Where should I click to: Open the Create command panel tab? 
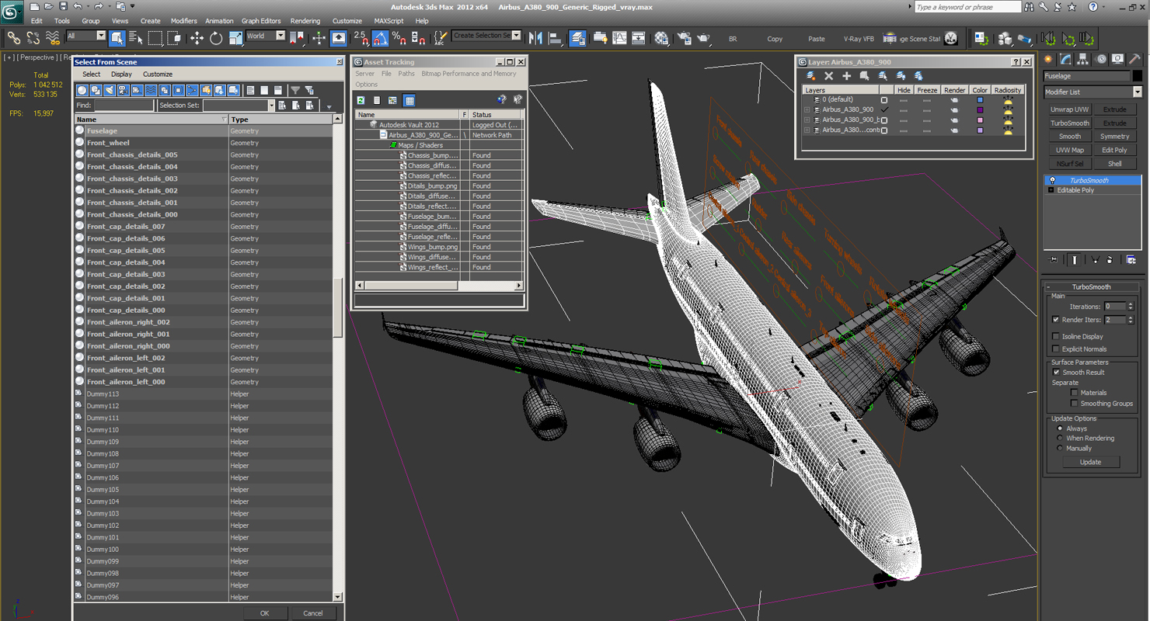click(x=1048, y=59)
